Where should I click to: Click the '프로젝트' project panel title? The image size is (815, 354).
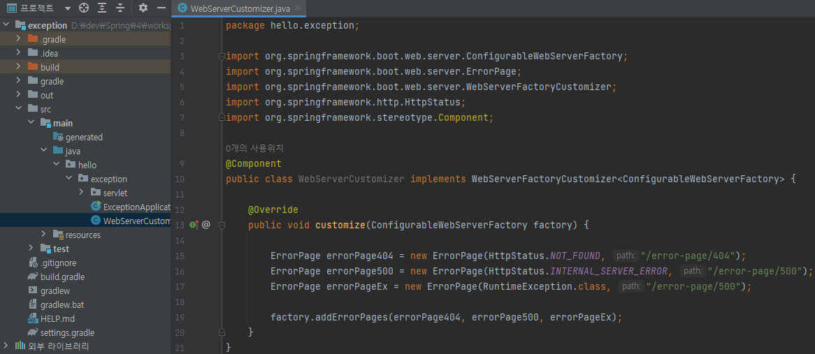(x=36, y=8)
